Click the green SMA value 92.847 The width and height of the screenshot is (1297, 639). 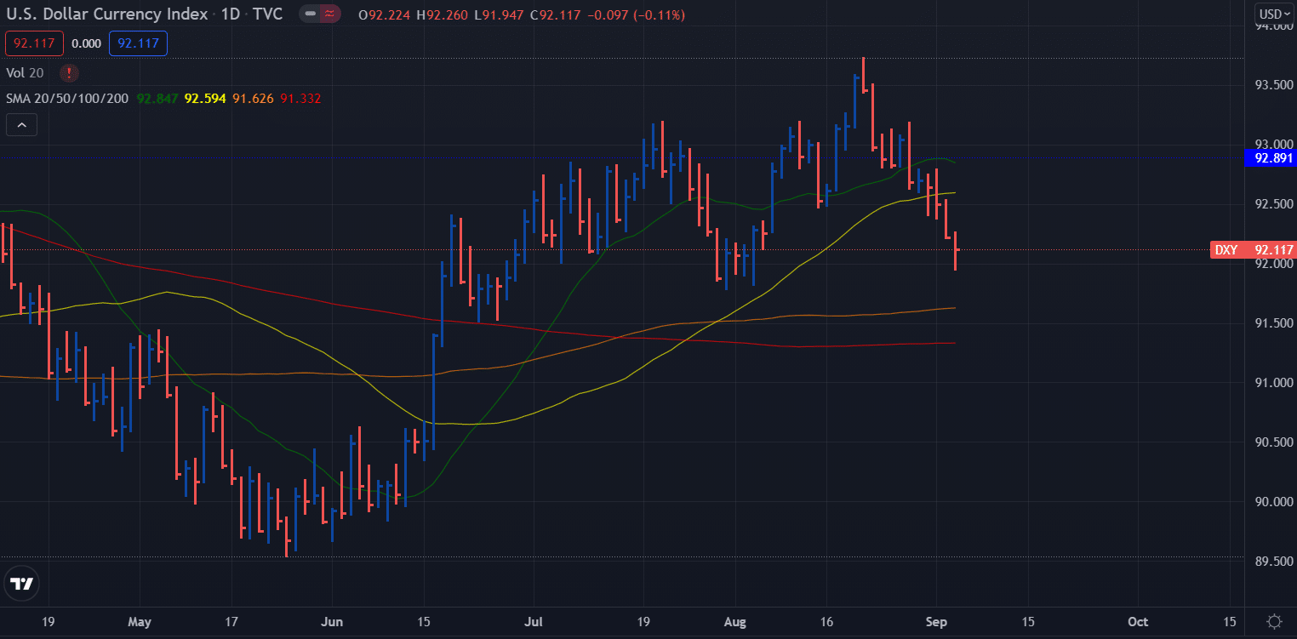(157, 99)
